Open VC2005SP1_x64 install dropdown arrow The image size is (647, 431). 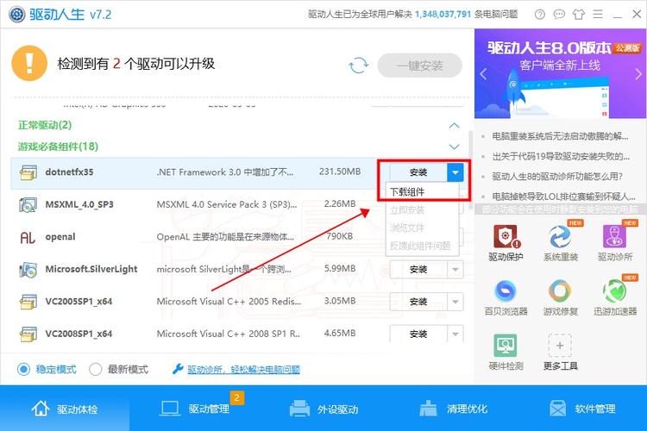(x=455, y=302)
